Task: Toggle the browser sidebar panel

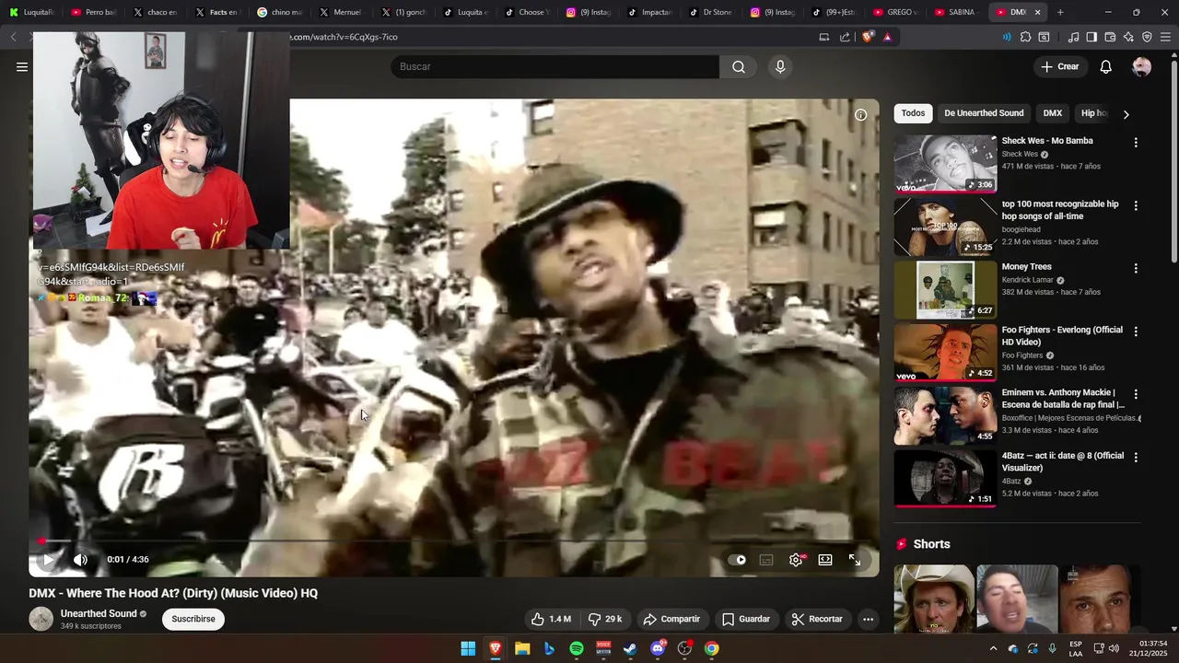Action: [1091, 37]
